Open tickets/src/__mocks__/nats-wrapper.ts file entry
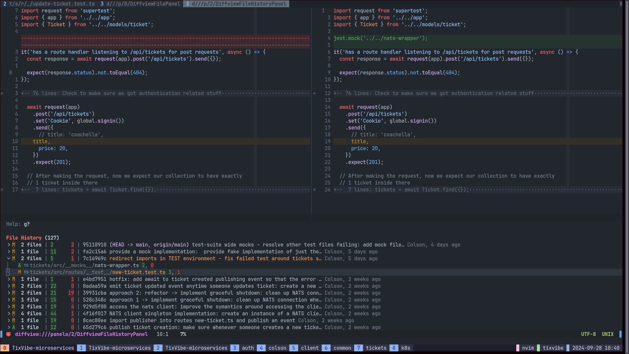This screenshot has height=354, width=629. click(84, 265)
